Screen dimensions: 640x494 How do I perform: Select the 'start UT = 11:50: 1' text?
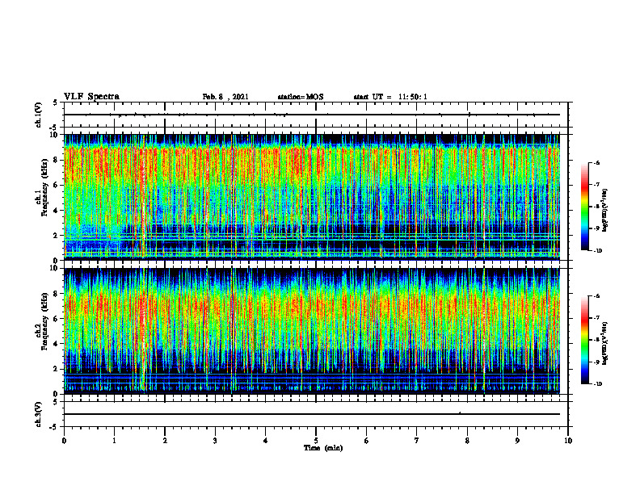390,97
